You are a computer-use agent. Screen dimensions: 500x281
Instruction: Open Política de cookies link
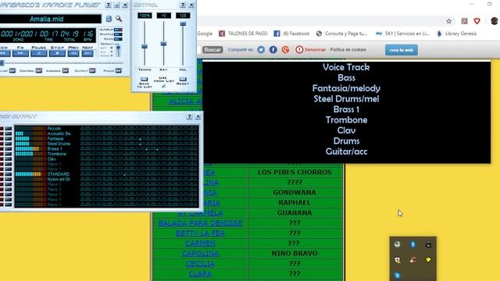[348, 50]
